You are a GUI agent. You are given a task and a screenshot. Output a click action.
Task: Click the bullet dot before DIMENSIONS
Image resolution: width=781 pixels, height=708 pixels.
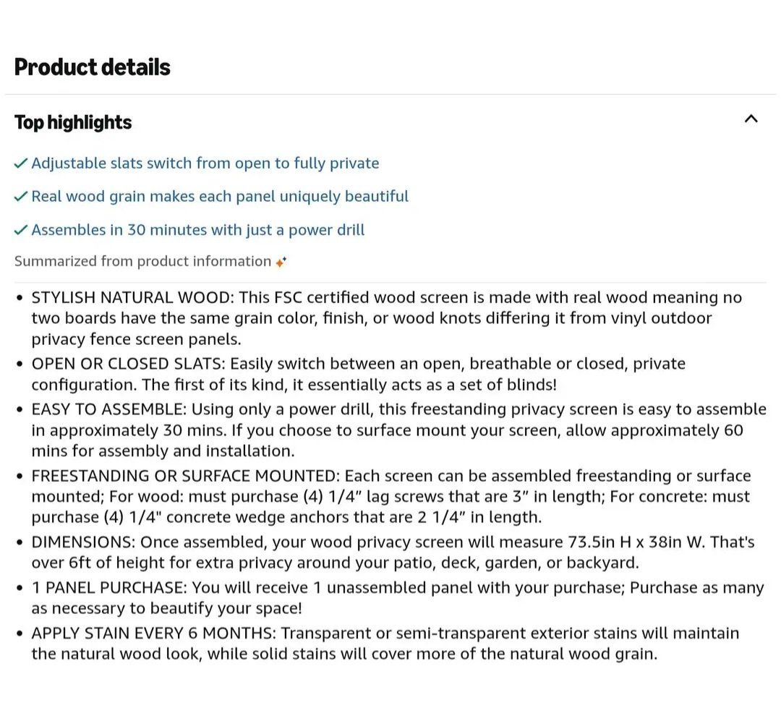[20, 542]
